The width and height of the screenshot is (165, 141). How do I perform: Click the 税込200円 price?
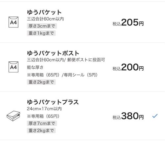(x=128, y=67)
